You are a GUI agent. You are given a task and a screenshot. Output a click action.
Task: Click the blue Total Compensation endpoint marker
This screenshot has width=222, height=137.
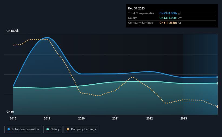click(217, 77)
